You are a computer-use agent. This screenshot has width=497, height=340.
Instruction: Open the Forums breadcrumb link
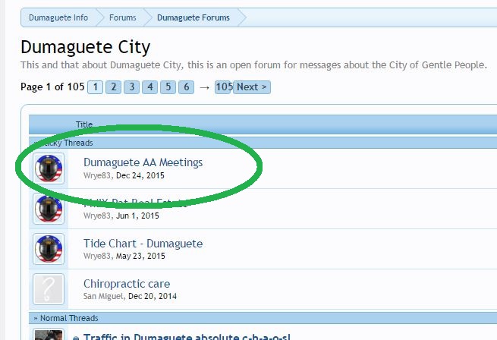click(x=122, y=17)
